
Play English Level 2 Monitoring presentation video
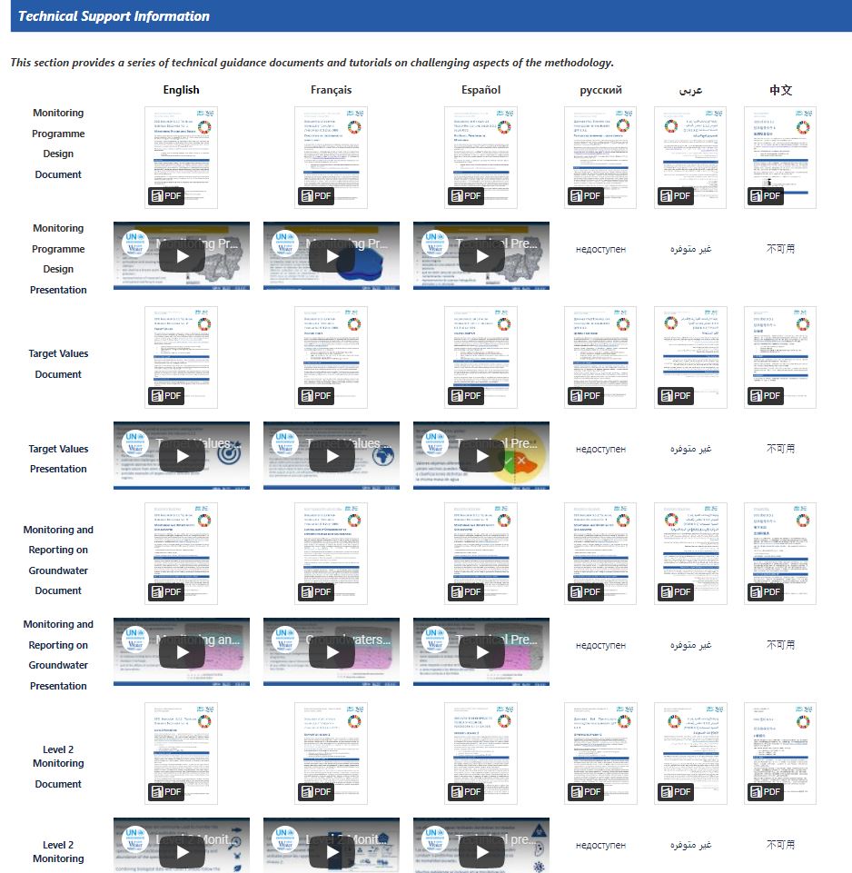pyautogui.click(x=182, y=851)
